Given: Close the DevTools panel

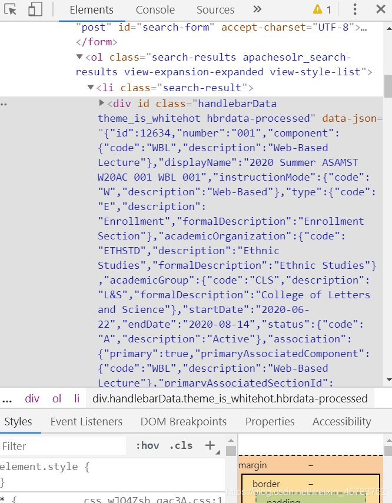Looking at the screenshot, I should [381, 9].
